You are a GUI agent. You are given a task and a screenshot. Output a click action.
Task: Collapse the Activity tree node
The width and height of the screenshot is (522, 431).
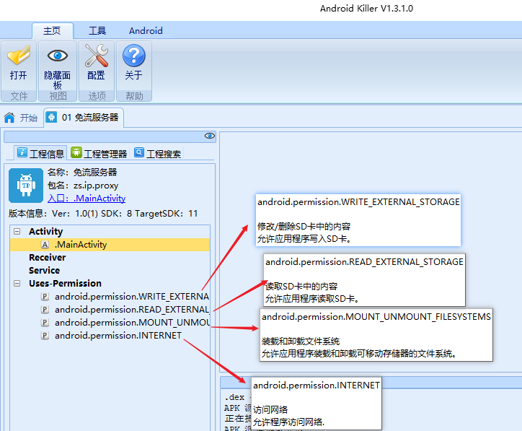17,231
